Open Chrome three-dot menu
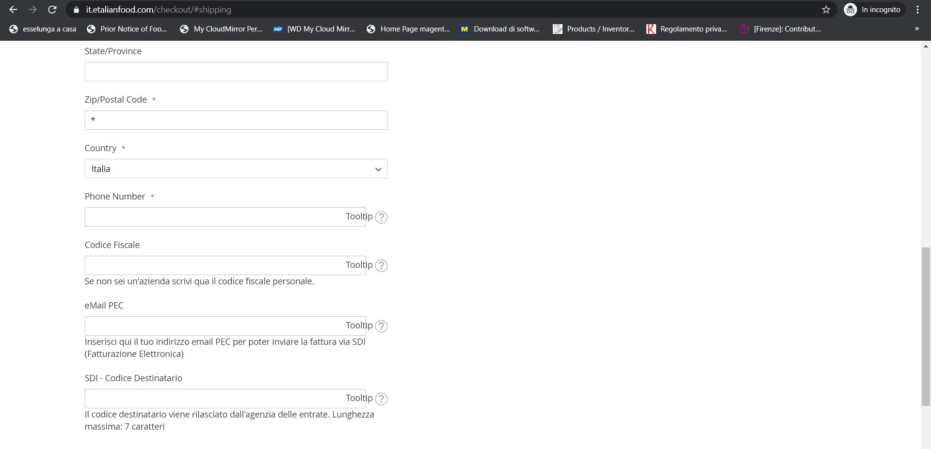The height and width of the screenshot is (449, 931). 917,10
